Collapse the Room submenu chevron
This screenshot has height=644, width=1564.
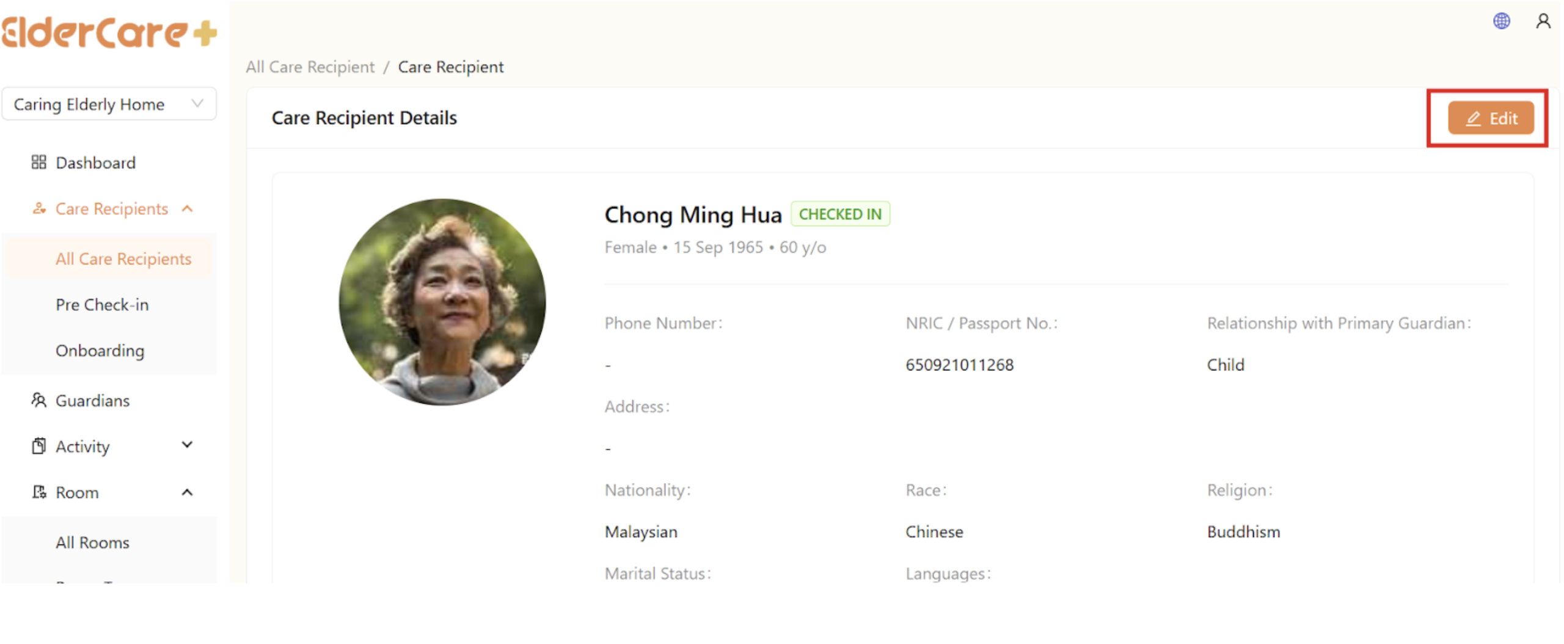[x=188, y=492]
